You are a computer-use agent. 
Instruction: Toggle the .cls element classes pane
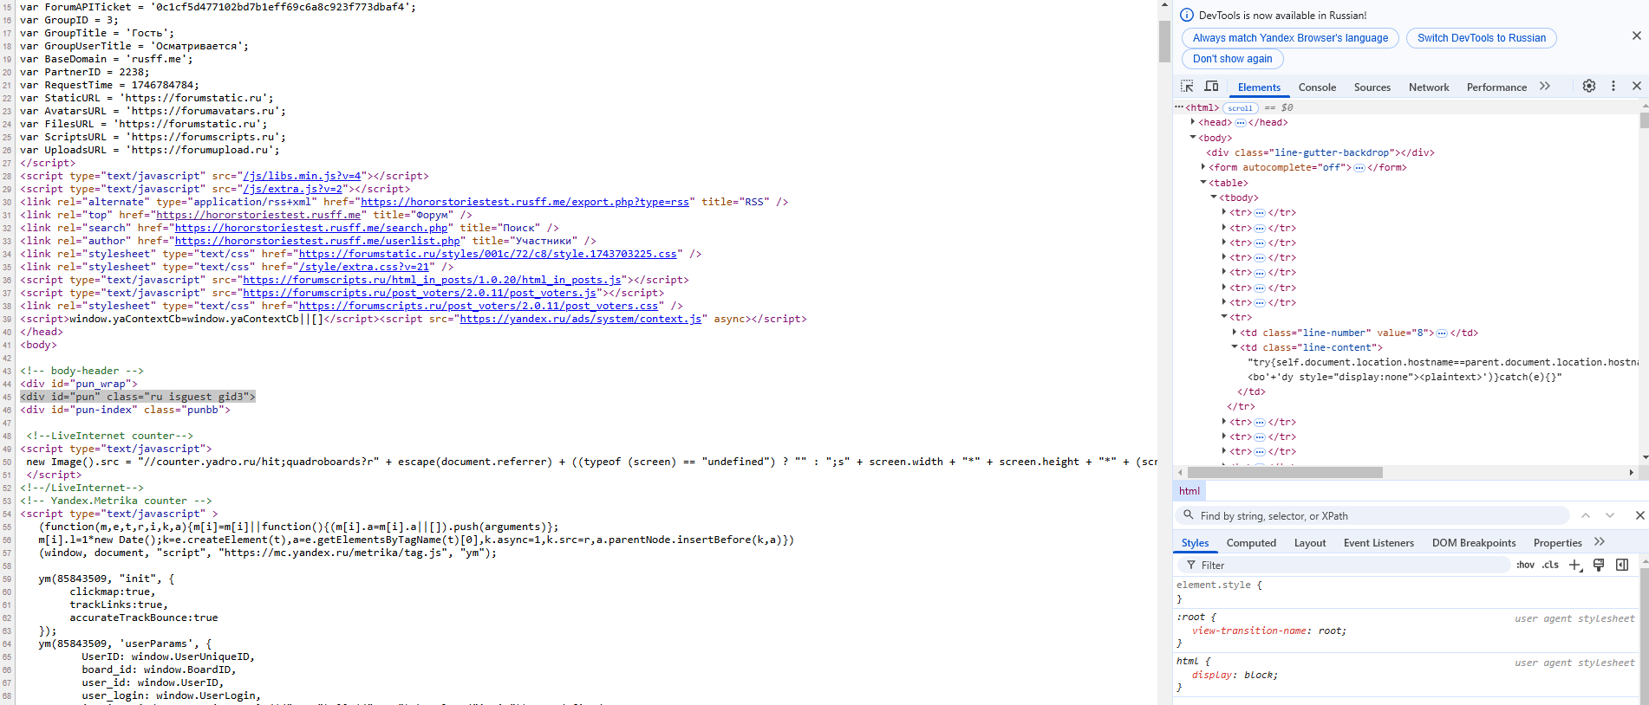coord(1550,565)
